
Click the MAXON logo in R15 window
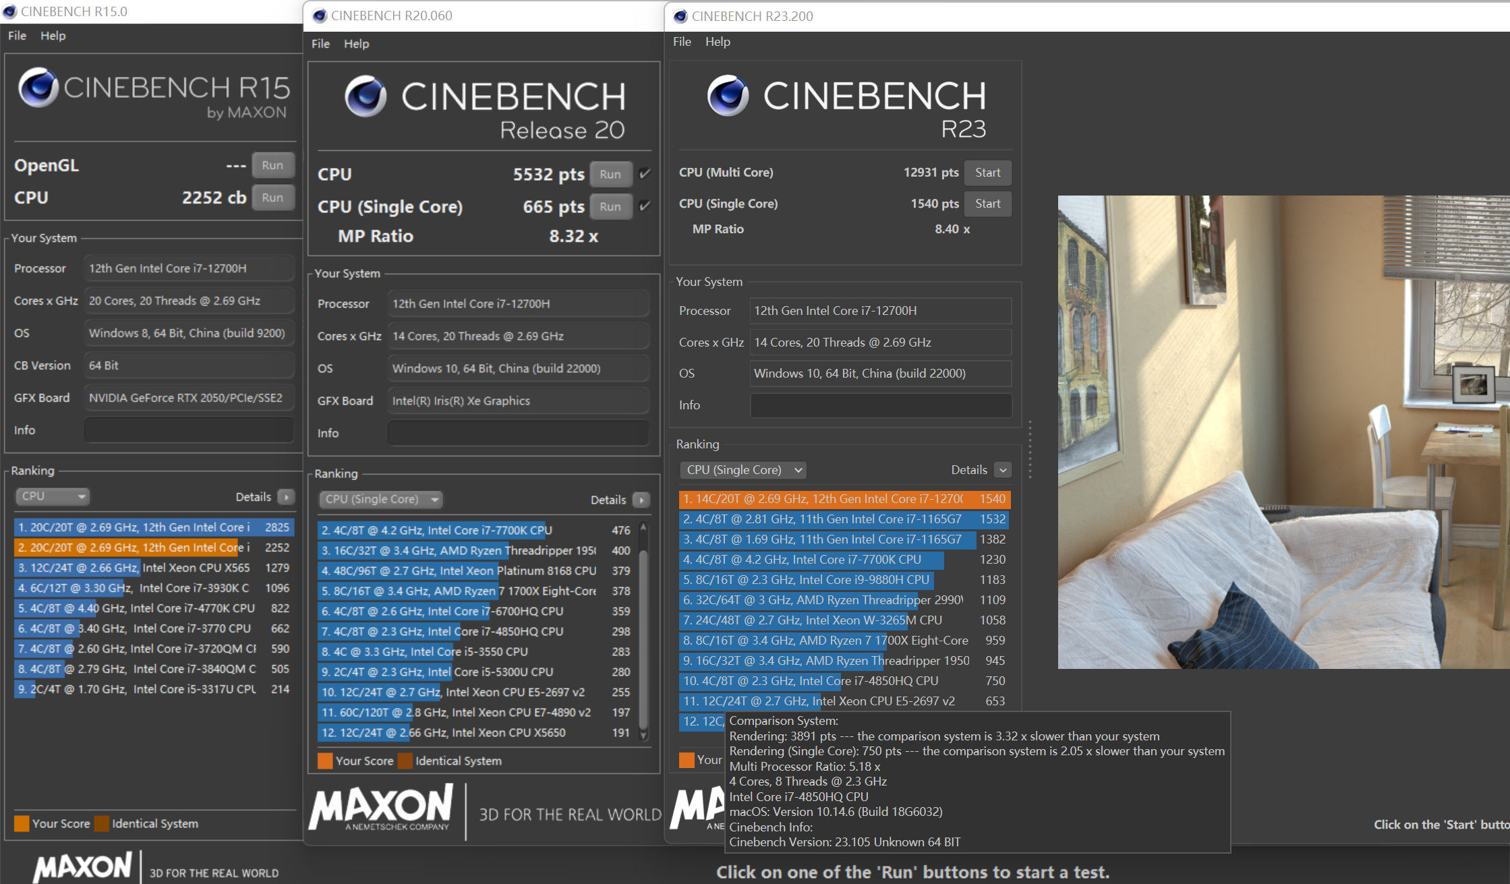pos(83,867)
